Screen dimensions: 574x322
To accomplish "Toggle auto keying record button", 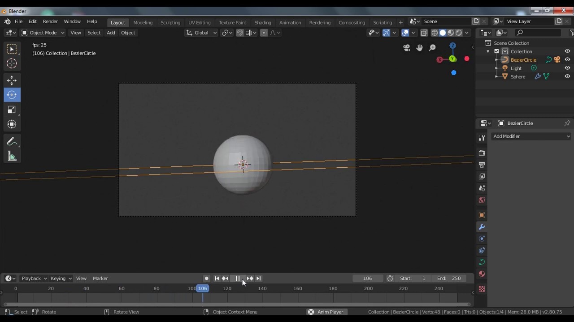I will click(x=206, y=279).
